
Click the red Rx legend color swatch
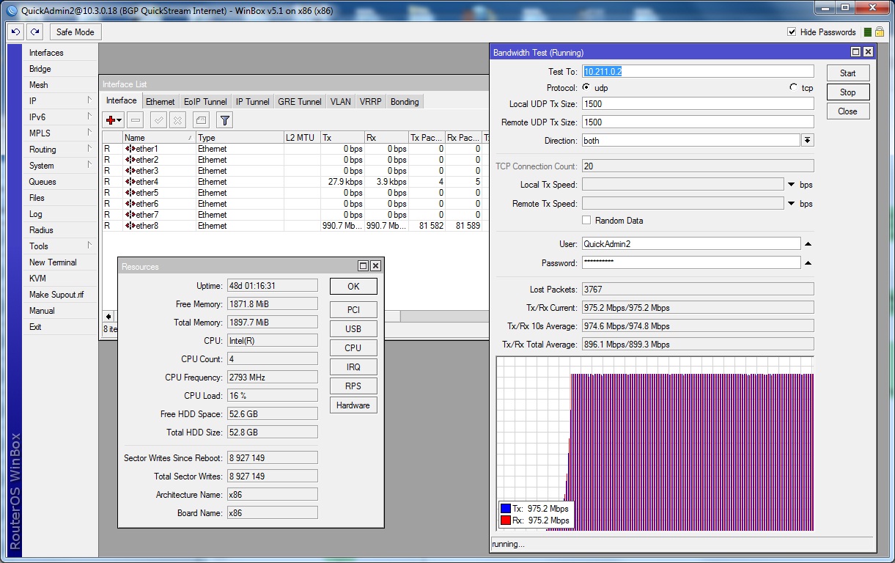[x=505, y=520]
